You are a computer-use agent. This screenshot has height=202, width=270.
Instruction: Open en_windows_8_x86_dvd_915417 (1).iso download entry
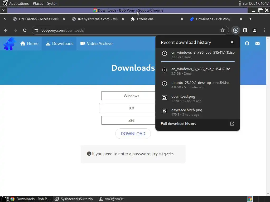[198, 54]
